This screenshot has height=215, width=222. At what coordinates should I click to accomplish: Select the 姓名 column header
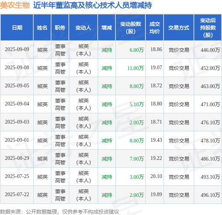(42, 28)
